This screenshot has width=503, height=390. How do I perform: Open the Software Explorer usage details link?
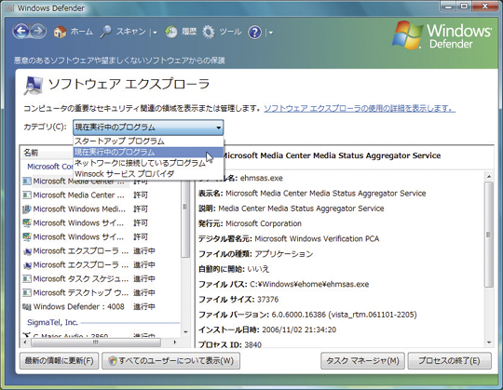coord(360,109)
